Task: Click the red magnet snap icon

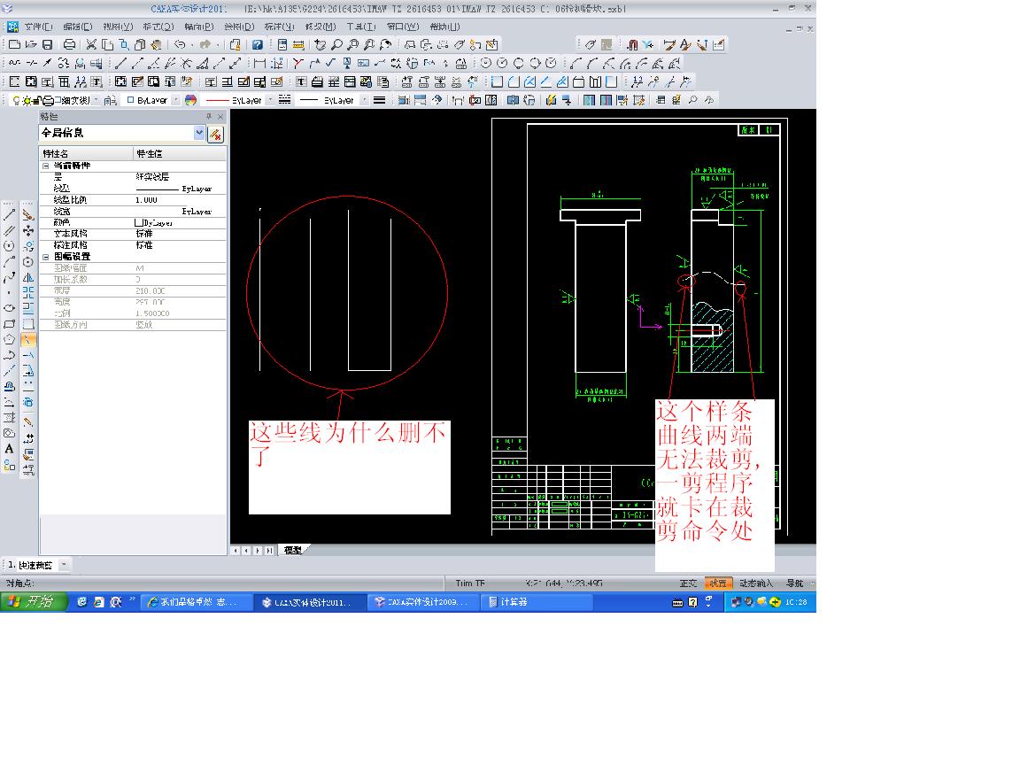Action: coord(632,44)
